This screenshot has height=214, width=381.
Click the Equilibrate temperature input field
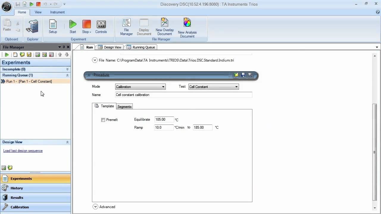click(164, 119)
